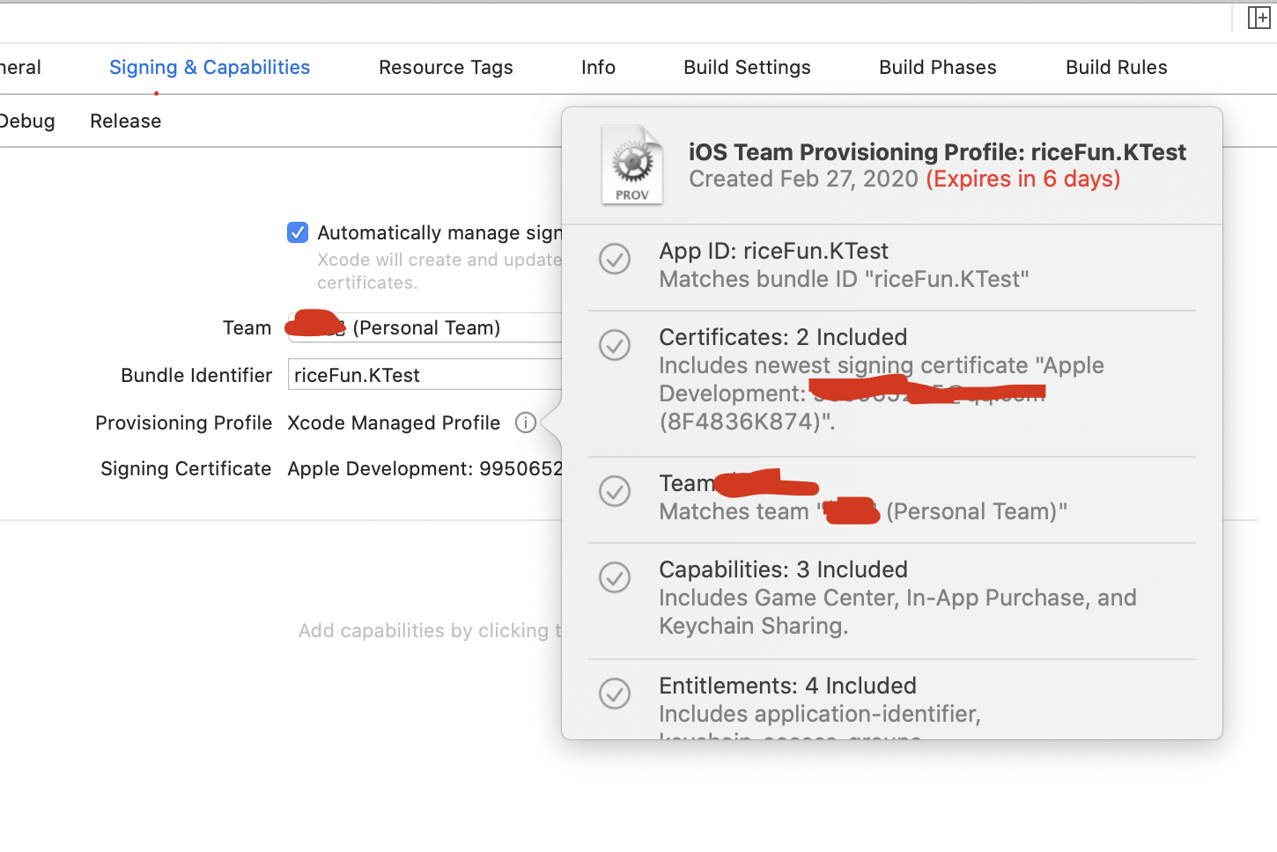Viewport: 1277px width, 852px height.
Task: Click the Bundle Identifier text field
Action: coord(424,375)
